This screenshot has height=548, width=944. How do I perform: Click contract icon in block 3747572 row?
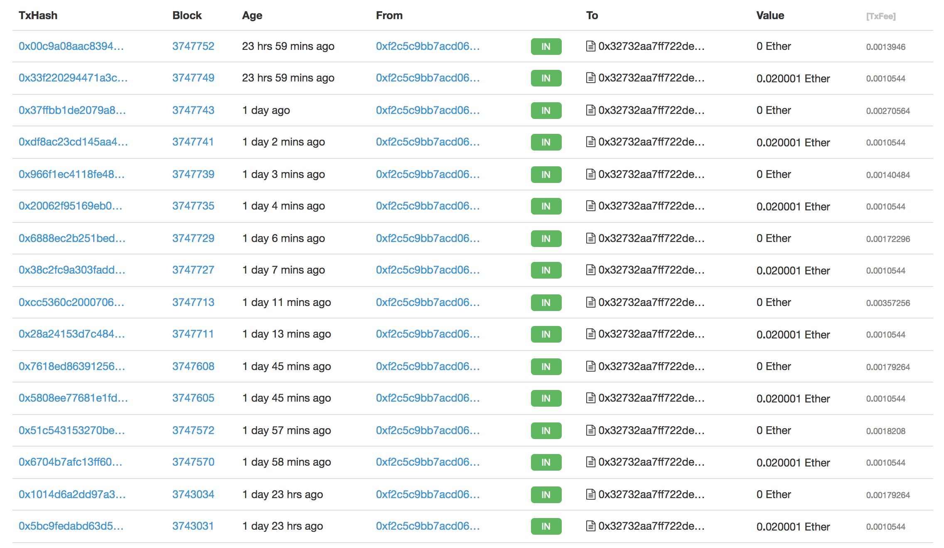coord(590,430)
